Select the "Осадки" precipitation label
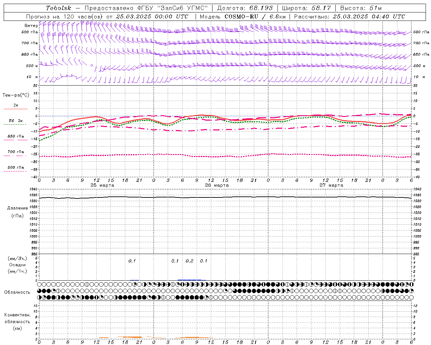This screenshot has height=345, width=431. pos(18,265)
